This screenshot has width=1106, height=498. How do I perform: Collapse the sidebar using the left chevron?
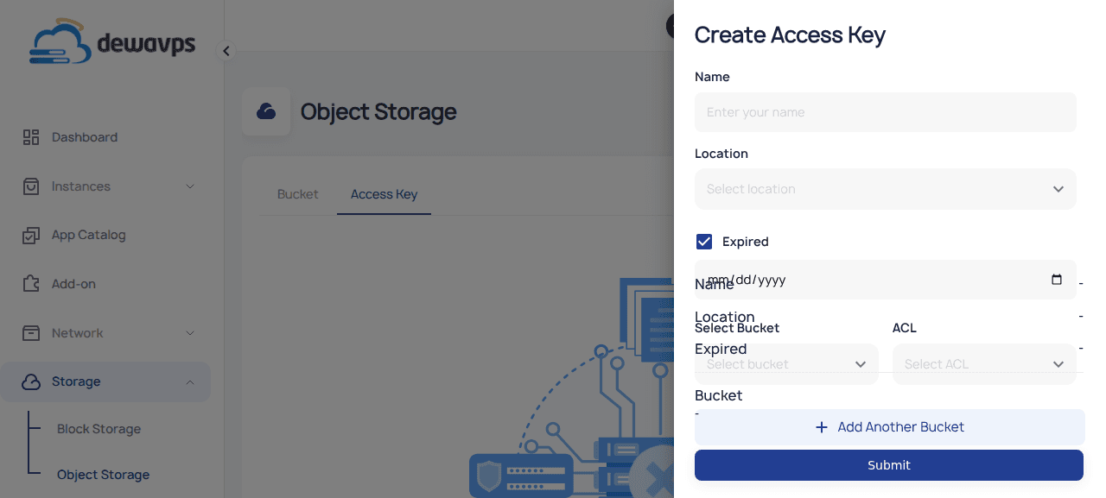coord(226,50)
